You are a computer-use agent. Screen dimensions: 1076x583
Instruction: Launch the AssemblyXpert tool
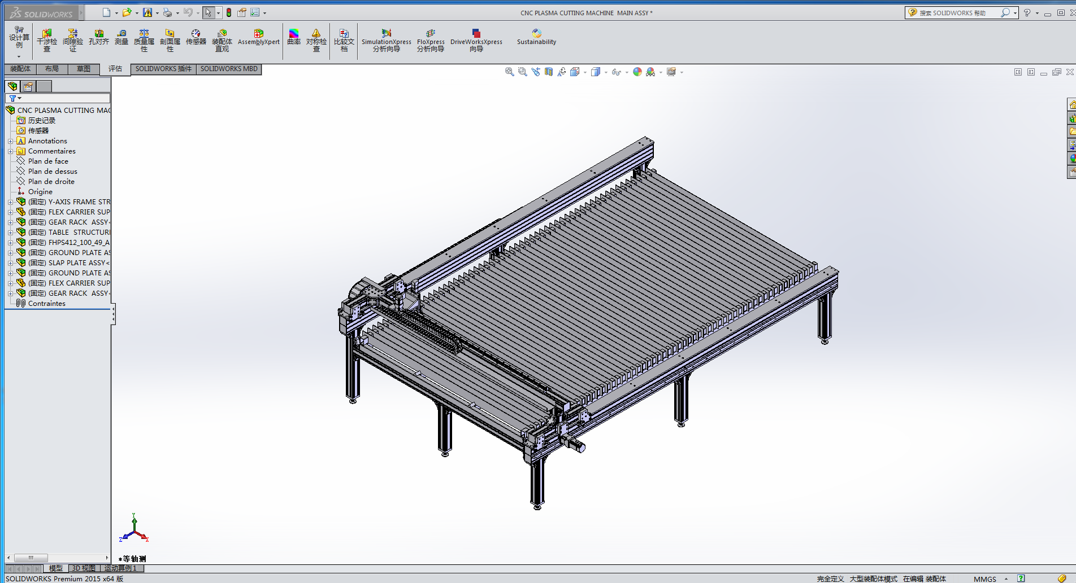point(259,37)
